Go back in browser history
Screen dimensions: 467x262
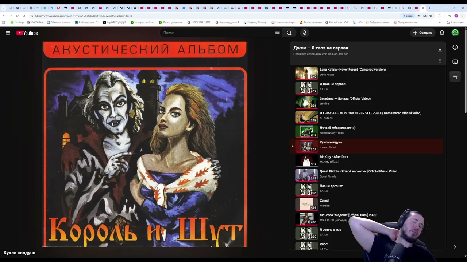[x=4, y=16]
